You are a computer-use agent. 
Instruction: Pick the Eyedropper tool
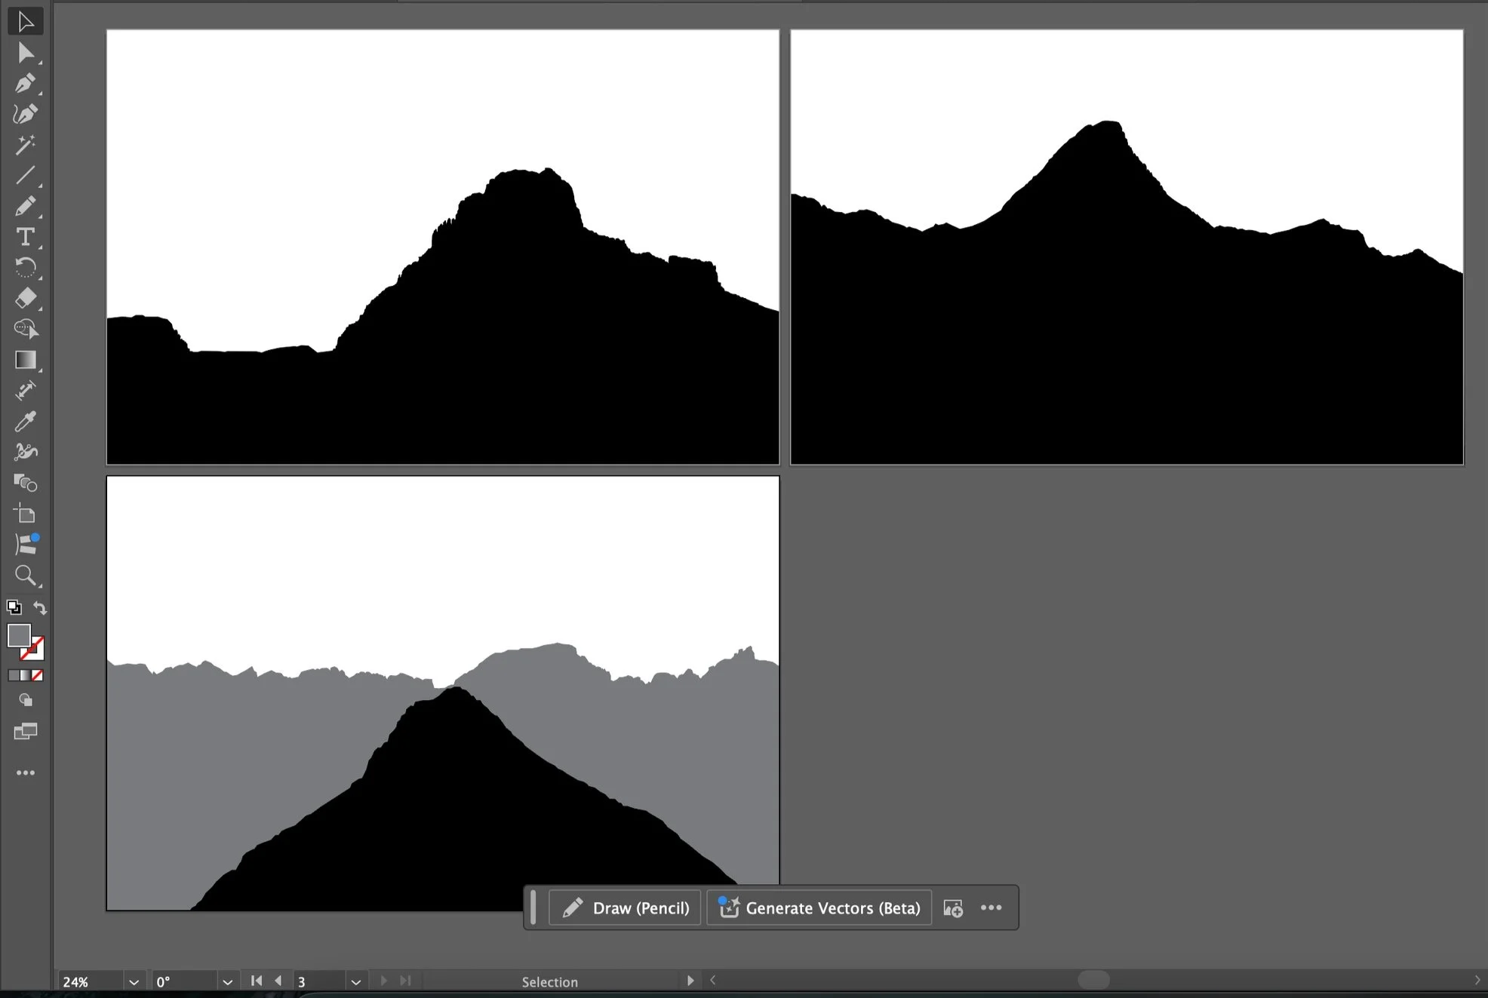point(25,421)
